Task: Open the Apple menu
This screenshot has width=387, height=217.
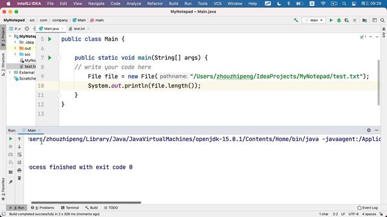Action: 8,4
